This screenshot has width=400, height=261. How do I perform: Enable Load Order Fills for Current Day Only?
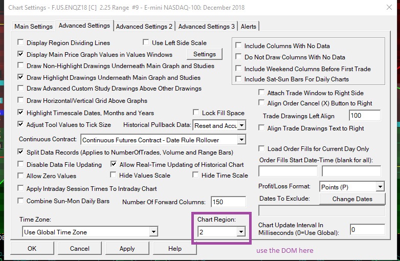pyautogui.click(x=261, y=148)
